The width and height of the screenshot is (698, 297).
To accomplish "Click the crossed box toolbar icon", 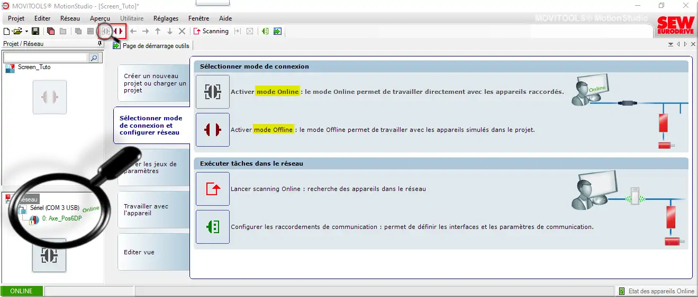I will coord(250,31).
